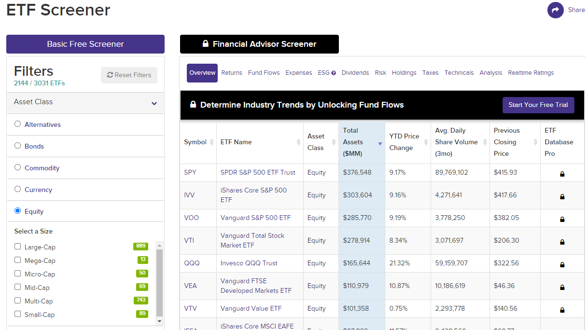Select the Currency asset class radio button
This screenshot has height=330, width=587.
18,189
